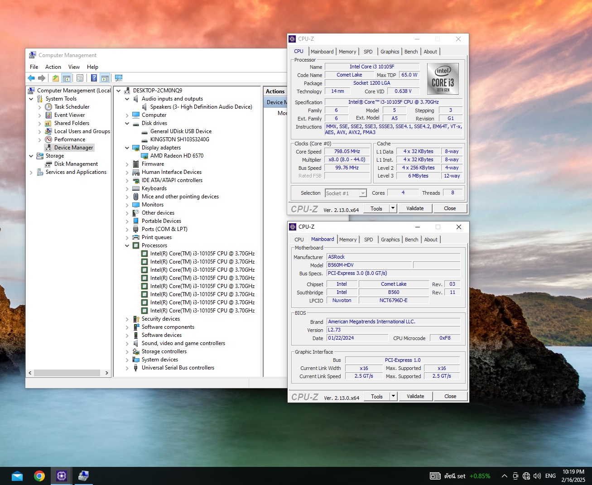Screen dimensions: 592x485
Task: Click the Up one level folder icon
Action: click(x=55, y=78)
